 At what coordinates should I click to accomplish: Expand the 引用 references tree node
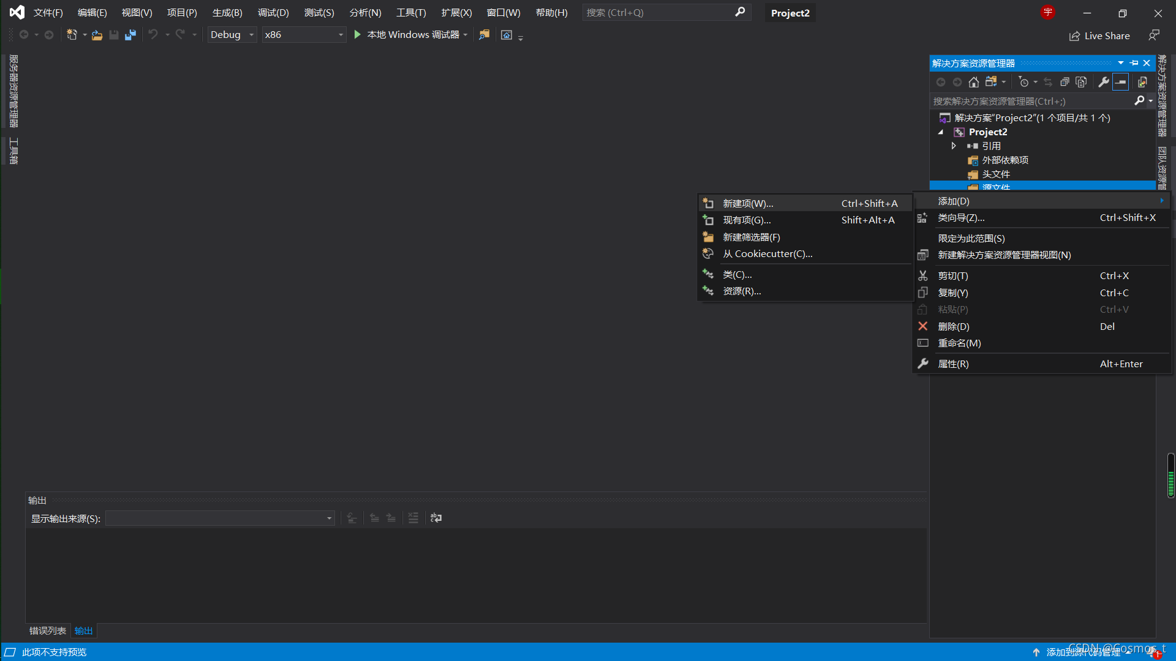click(x=954, y=146)
